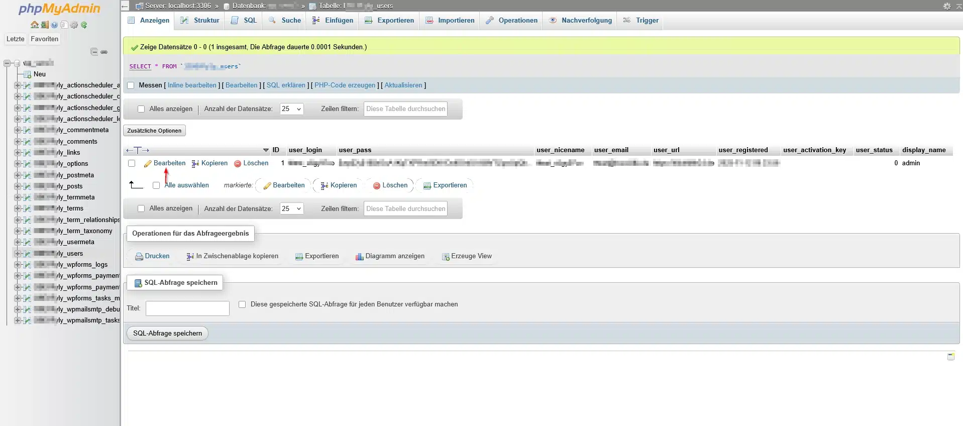Click table icon next to ly_posts
Image resolution: width=963 pixels, height=426 pixels.
point(27,186)
